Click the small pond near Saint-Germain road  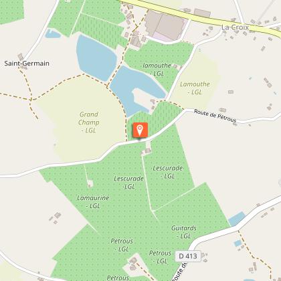[x=53, y=33]
